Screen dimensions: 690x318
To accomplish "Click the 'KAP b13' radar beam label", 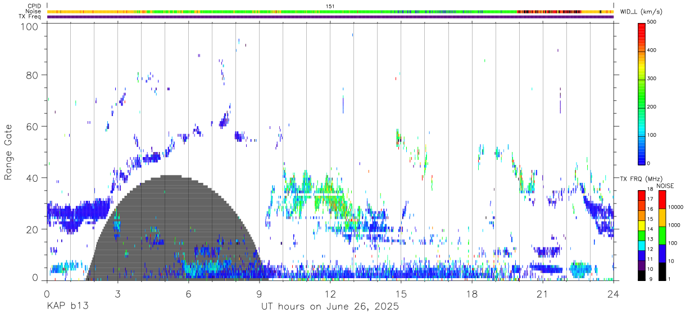I will coord(67,307).
